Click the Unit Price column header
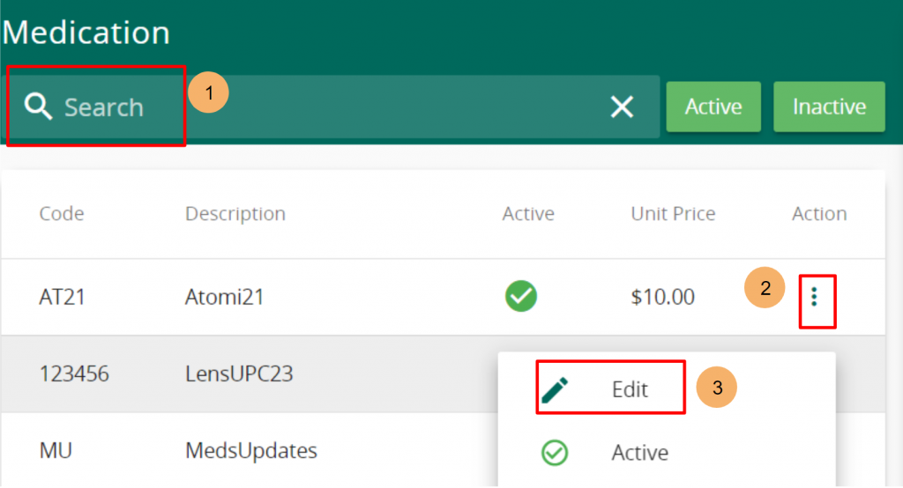903x488 pixels. 673,213
